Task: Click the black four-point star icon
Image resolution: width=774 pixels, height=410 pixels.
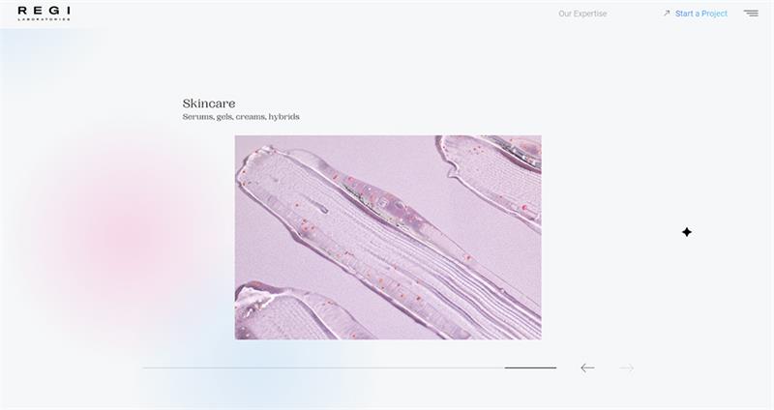Action: click(x=687, y=232)
